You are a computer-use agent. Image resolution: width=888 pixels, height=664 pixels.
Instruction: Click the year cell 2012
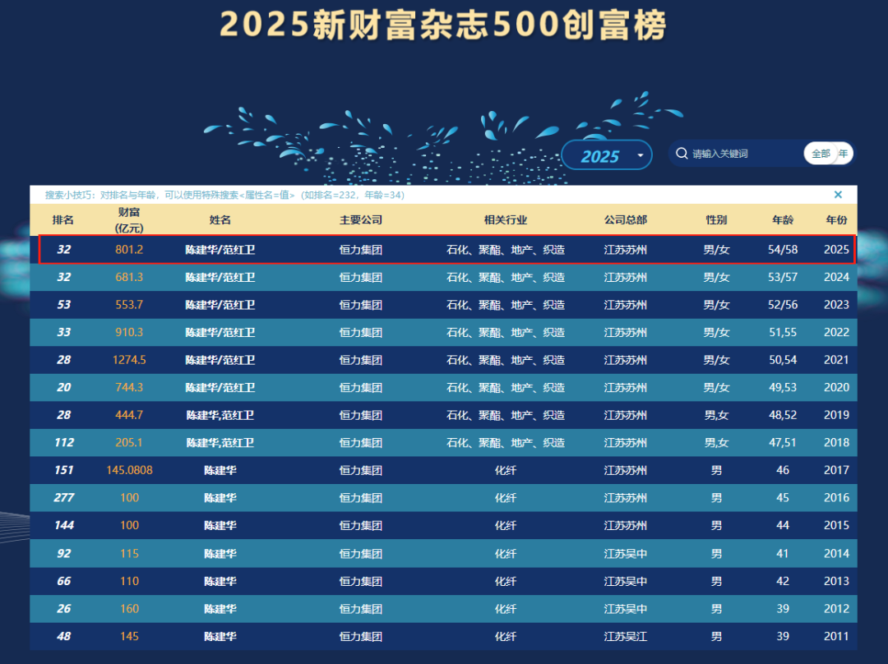836,608
